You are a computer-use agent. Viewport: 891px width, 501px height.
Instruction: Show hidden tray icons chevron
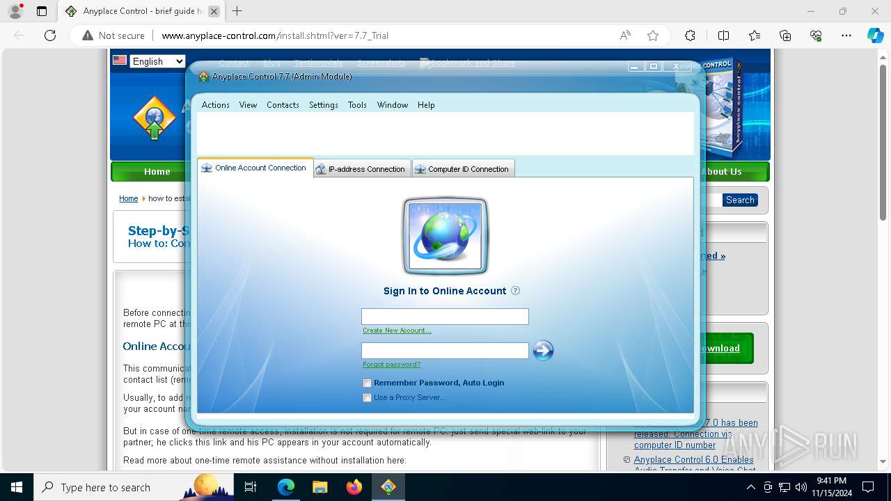click(750, 487)
